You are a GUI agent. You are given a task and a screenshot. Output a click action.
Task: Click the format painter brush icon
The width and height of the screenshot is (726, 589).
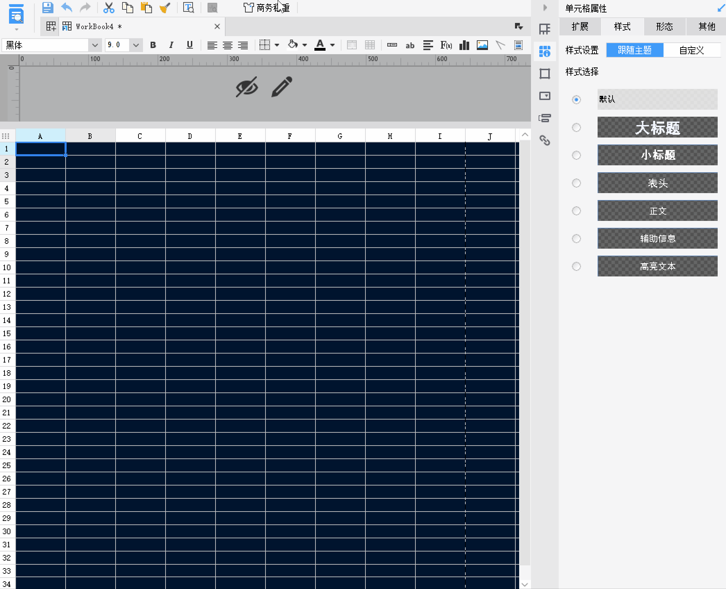click(165, 8)
